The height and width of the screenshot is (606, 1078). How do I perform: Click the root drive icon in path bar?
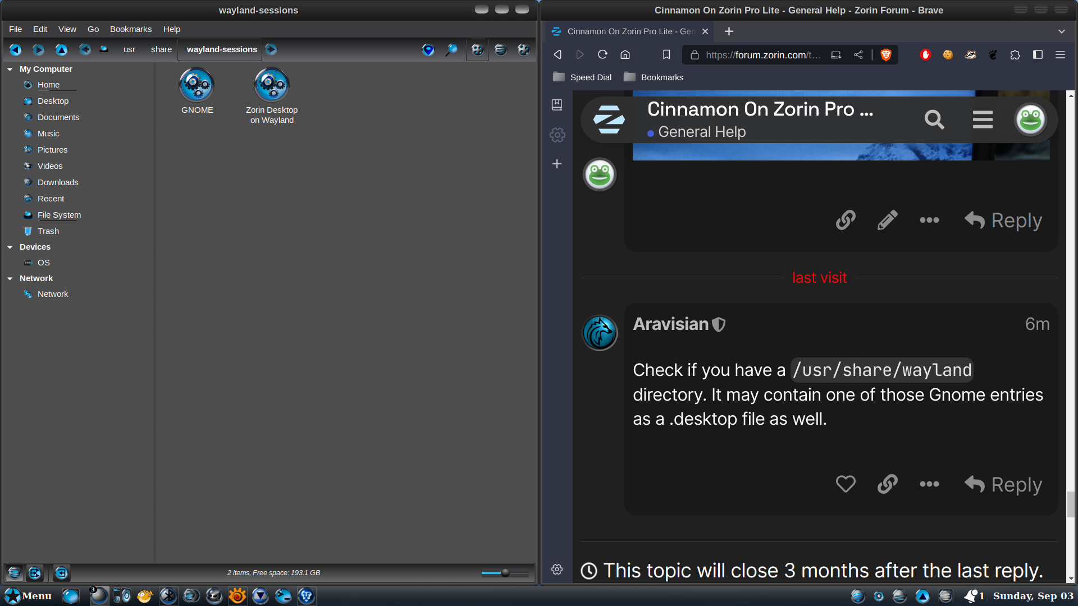[x=104, y=49]
